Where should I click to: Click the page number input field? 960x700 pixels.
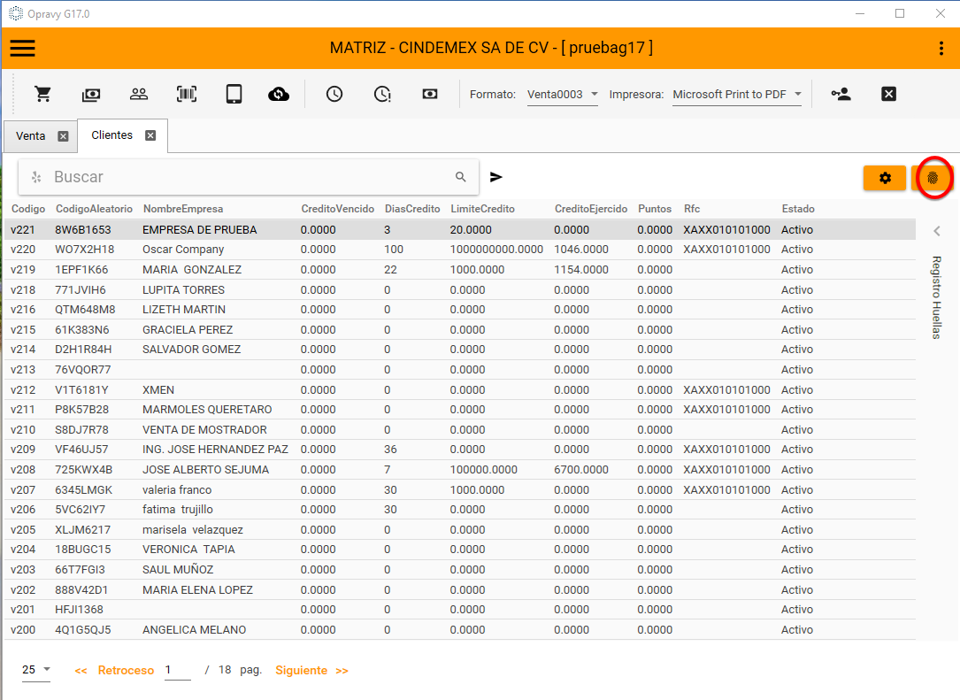pos(178,670)
